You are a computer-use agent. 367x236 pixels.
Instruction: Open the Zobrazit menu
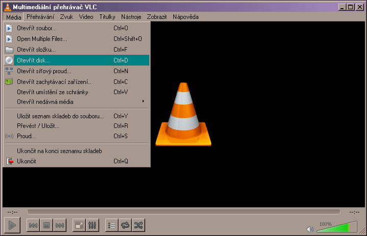[x=157, y=17]
